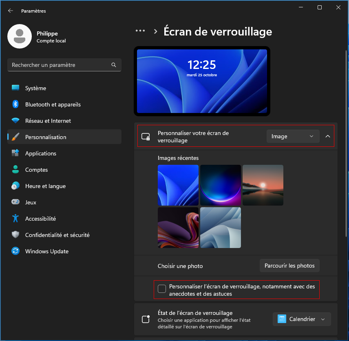This screenshot has height=341, width=349.
Task: Click the vertical scrollbar on the right
Action: pyautogui.click(x=346, y=144)
